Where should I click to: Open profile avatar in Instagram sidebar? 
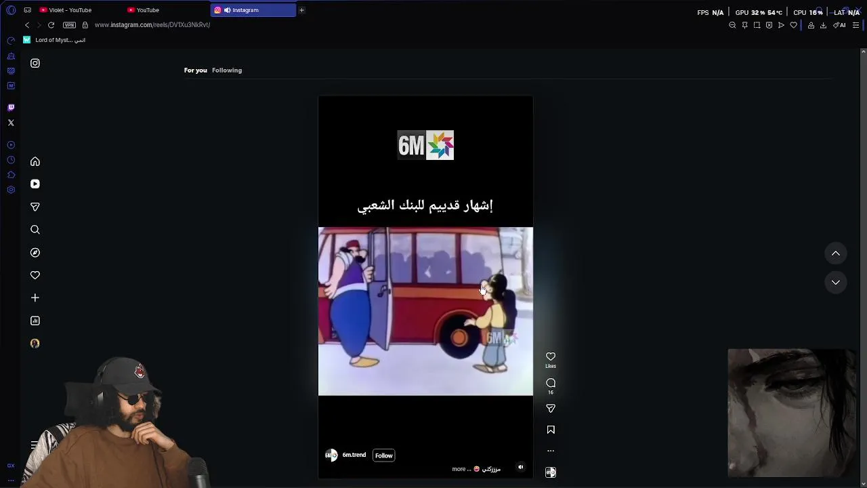pyautogui.click(x=35, y=343)
